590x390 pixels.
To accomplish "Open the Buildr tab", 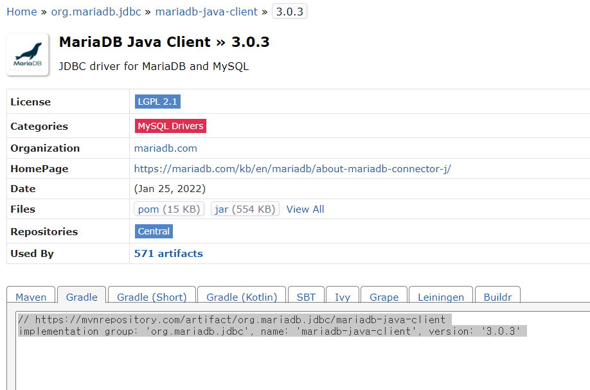I will [x=498, y=296].
